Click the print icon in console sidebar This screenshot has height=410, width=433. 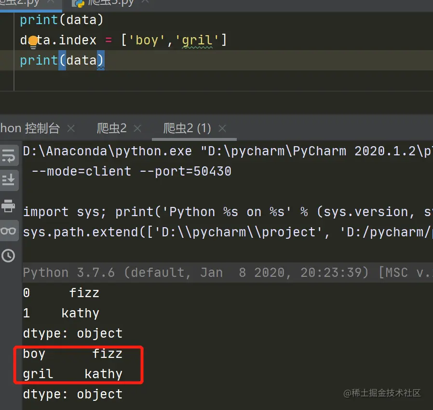coord(8,205)
